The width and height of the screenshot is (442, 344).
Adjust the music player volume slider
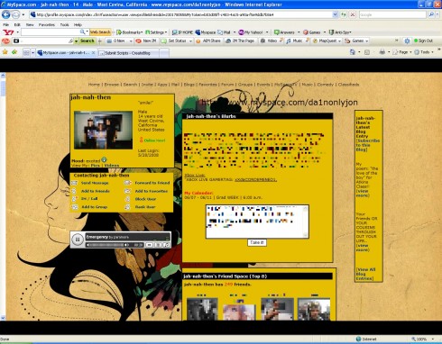click(106, 245)
